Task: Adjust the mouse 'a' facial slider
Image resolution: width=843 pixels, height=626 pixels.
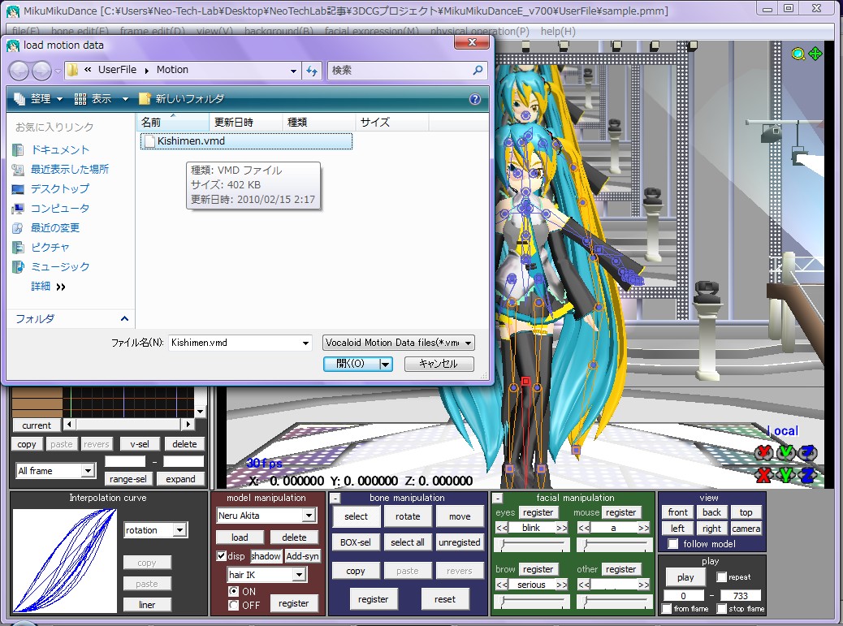Action: tap(615, 546)
